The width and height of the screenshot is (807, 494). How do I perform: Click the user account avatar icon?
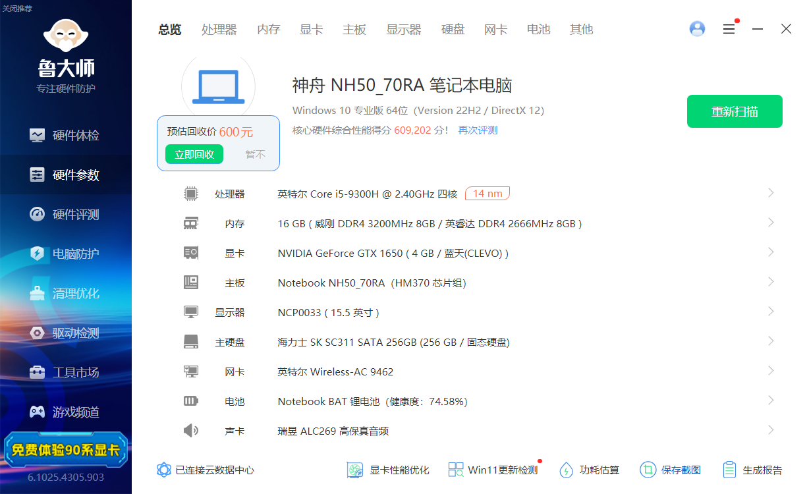pos(697,29)
